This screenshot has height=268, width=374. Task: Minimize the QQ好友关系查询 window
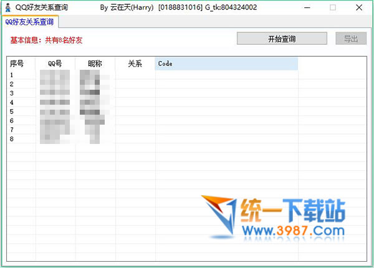tap(307, 7)
